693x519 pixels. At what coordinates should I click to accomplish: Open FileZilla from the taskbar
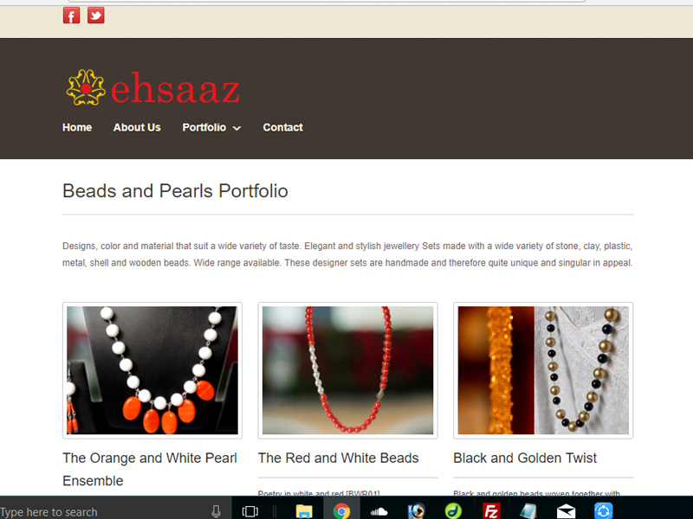491,511
